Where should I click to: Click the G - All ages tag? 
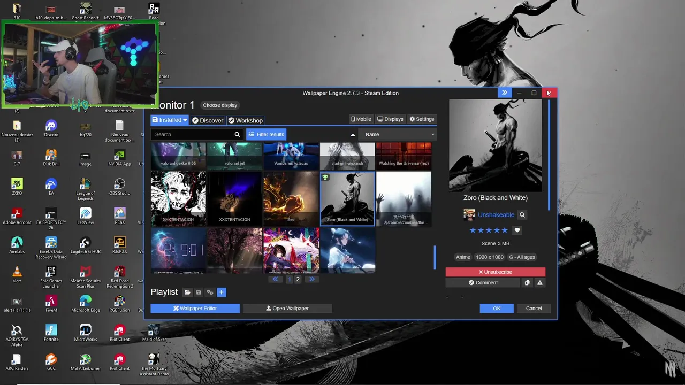(522, 257)
